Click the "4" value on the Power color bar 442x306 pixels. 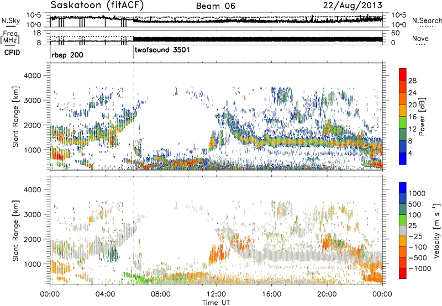(411, 154)
